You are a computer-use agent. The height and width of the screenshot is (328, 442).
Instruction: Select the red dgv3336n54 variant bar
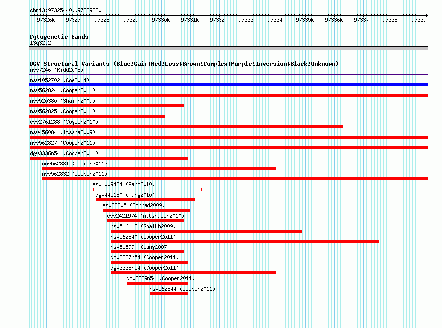(x=109, y=158)
